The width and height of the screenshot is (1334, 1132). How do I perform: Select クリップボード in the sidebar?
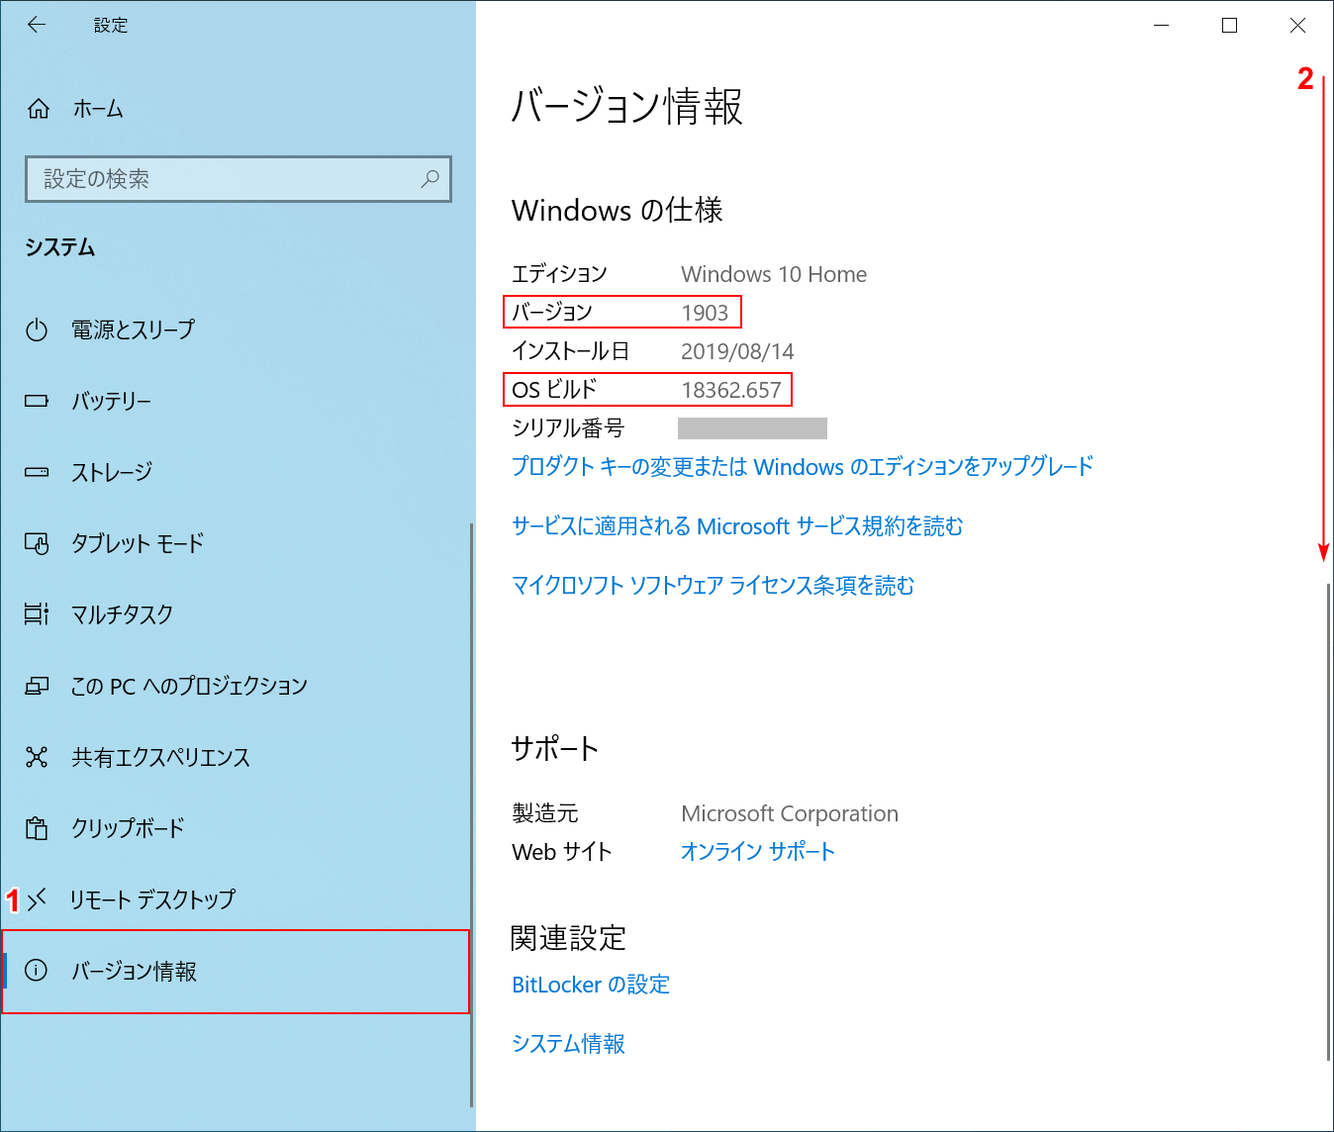pyautogui.click(x=128, y=828)
